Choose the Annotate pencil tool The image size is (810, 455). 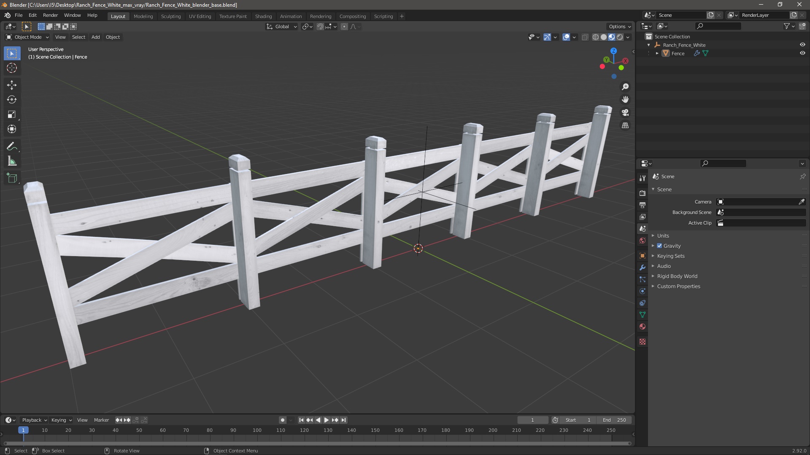click(12, 147)
